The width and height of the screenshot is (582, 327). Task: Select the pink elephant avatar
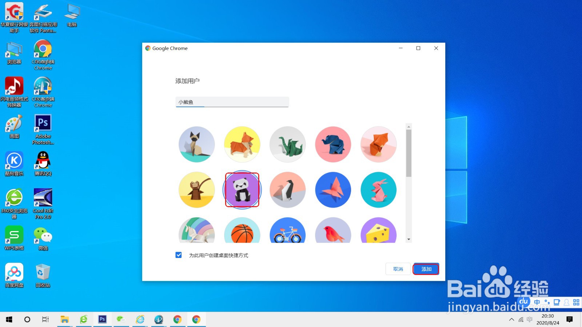tap(333, 144)
